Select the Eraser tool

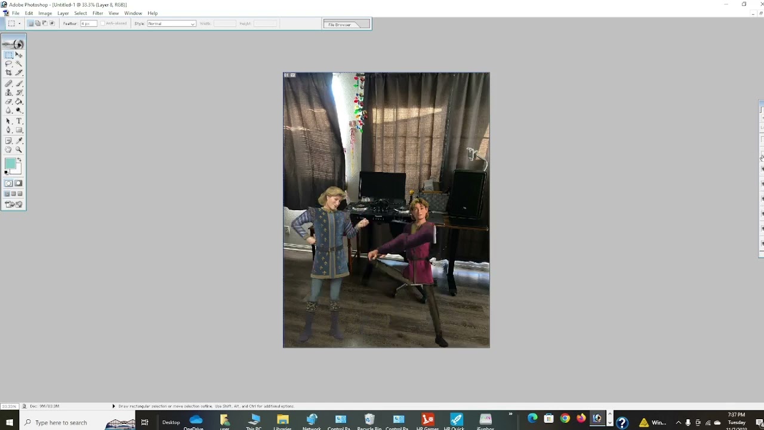[x=8, y=101]
